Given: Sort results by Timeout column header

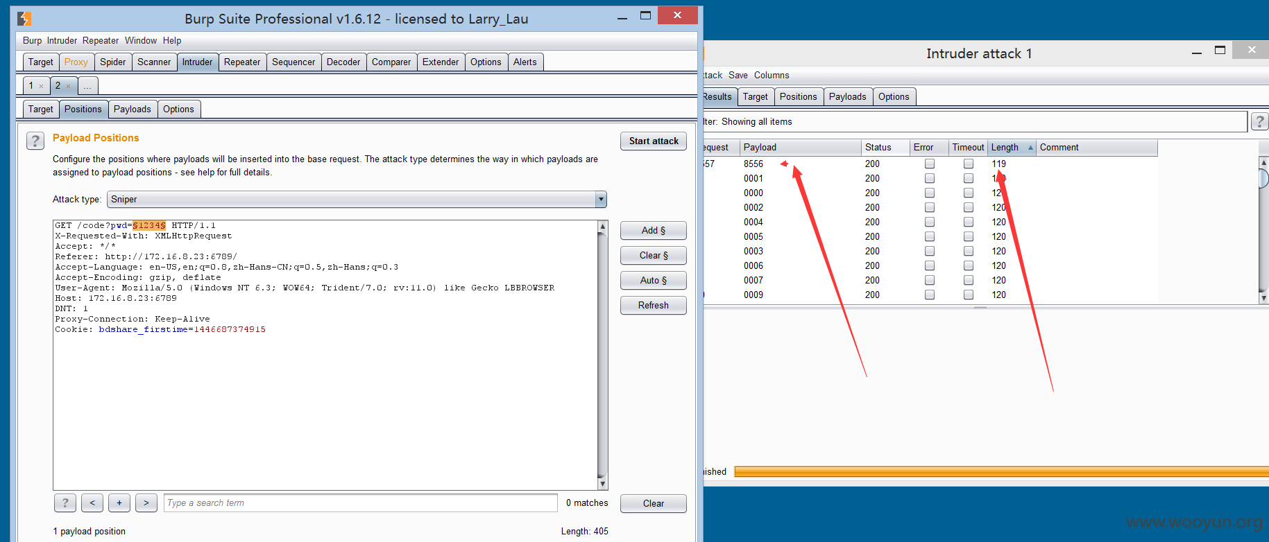Looking at the screenshot, I should (x=969, y=148).
